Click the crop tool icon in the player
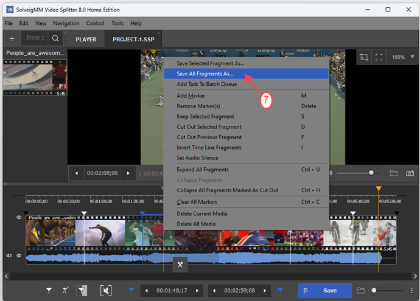Viewport: 420px width, 301px height. pyautogui.click(x=364, y=57)
